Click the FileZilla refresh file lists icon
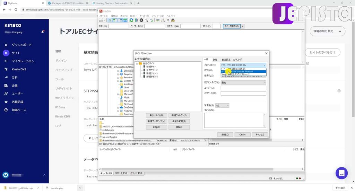The width and height of the screenshot is (355, 192). click(131, 20)
